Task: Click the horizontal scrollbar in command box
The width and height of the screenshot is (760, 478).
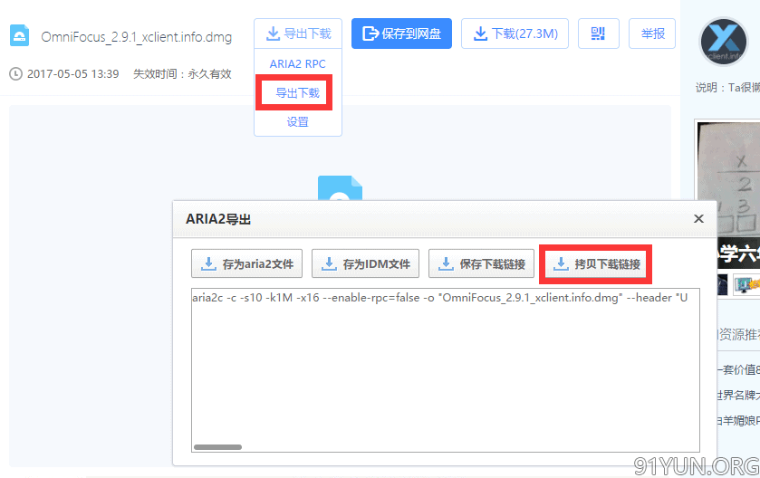Action: click(217, 446)
